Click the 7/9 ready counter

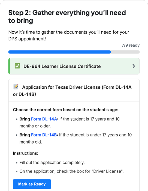pyautogui.click(x=131, y=45)
